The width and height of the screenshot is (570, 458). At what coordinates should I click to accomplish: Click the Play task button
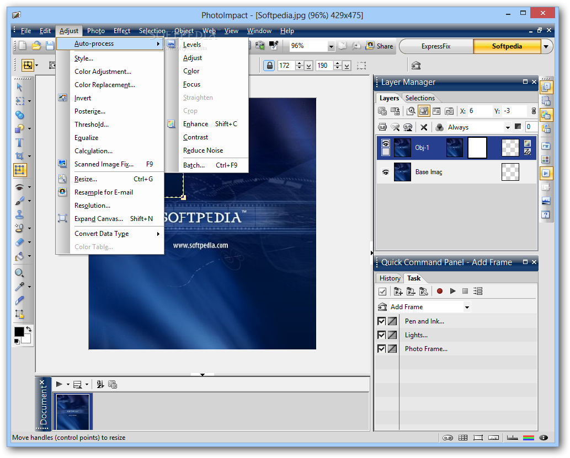pyautogui.click(x=452, y=292)
